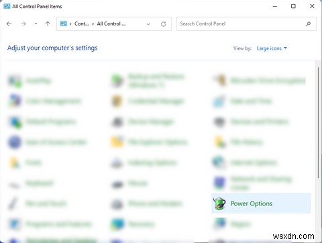
Task: Click the Control Panel title bar icon
Action: (x=7, y=6)
